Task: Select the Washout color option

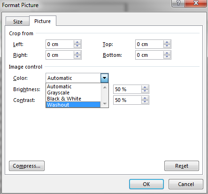Action: tap(73, 105)
